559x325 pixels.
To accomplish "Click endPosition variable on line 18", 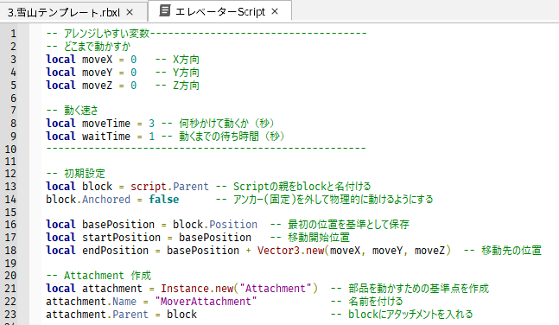I will click(x=115, y=251).
